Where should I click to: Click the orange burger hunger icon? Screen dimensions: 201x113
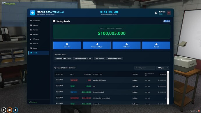pyautogui.click(x=10, y=110)
